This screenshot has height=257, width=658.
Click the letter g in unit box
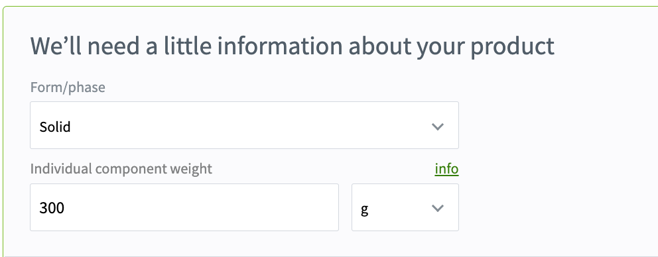(x=364, y=209)
